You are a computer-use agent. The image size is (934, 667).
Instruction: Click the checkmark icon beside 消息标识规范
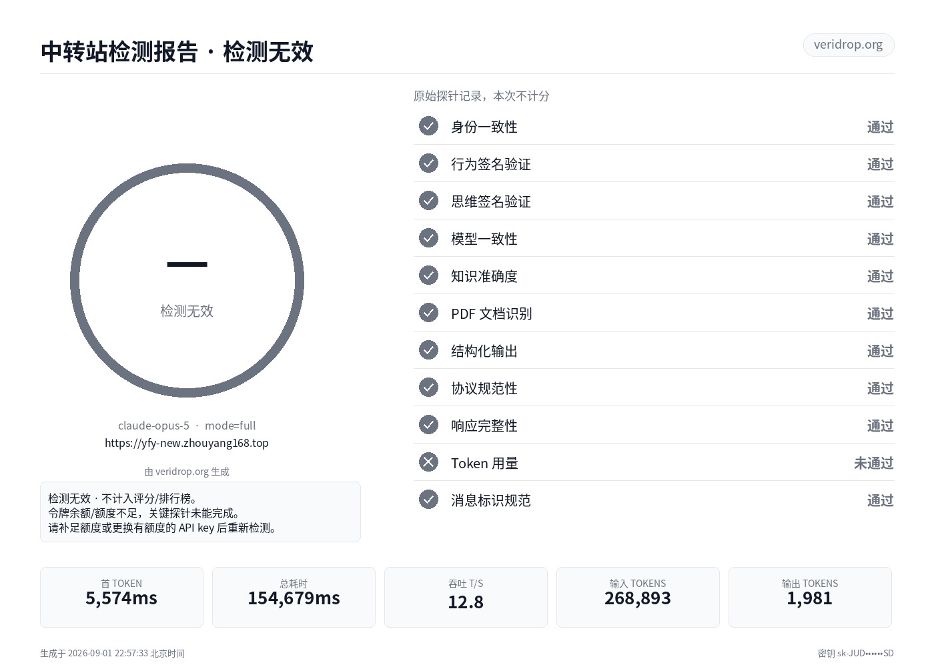pos(428,500)
